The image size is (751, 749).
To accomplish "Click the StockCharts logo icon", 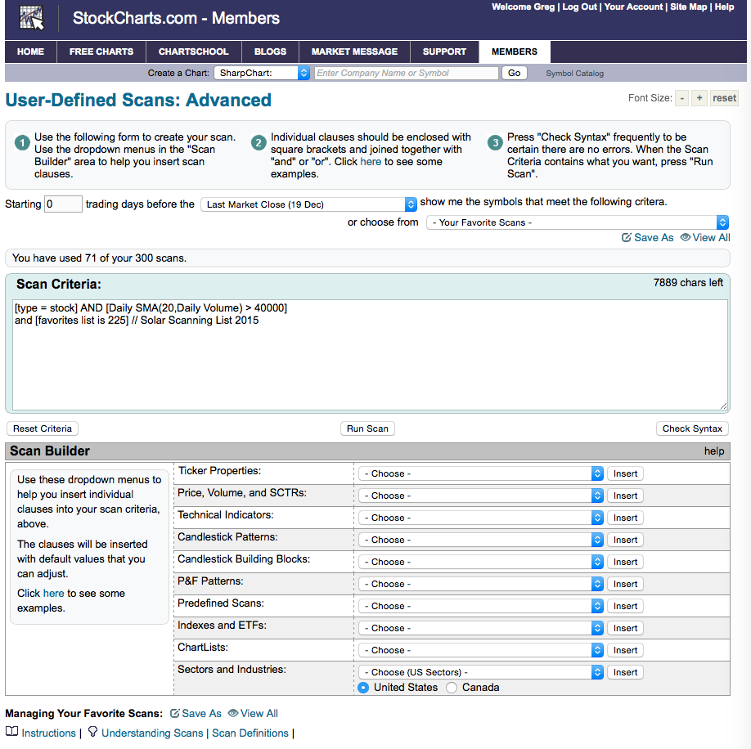I will pyautogui.click(x=31, y=18).
